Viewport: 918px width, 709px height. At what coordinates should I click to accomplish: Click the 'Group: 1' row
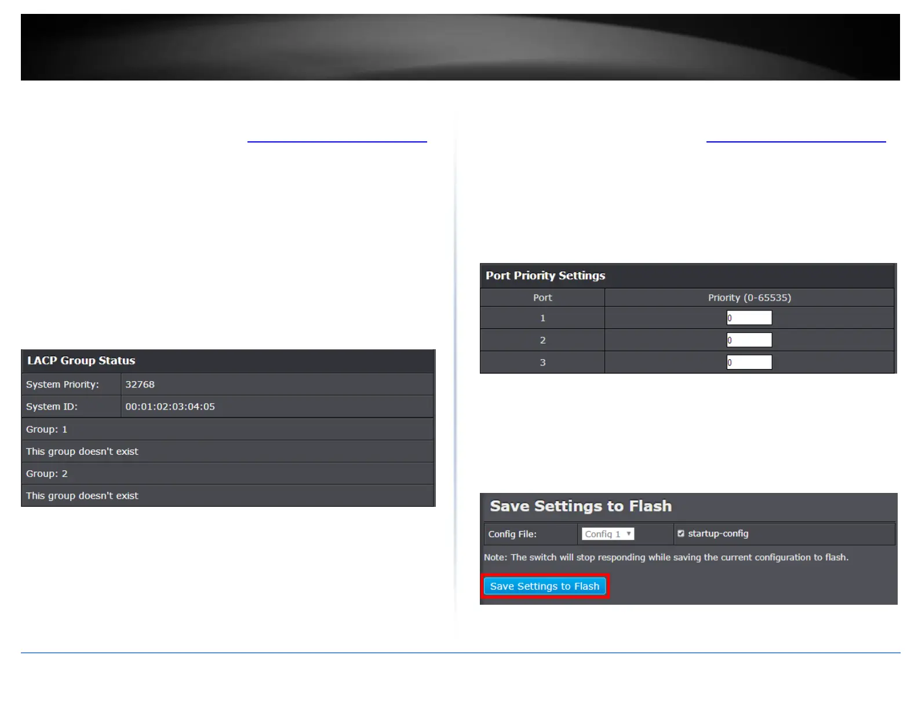coord(228,429)
